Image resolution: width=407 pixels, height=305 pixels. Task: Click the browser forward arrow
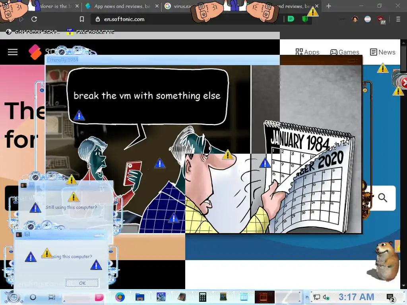[x=21, y=19]
